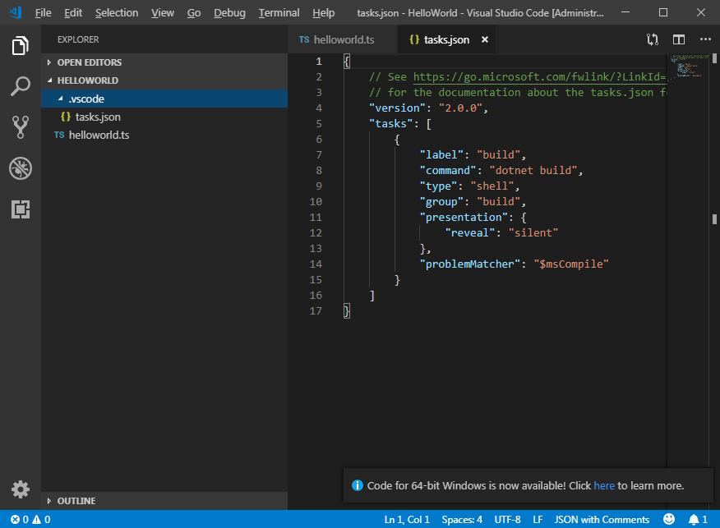This screenshot has width=720, height=528.
Task: Open the Edit menu
Action: [73, 13]
